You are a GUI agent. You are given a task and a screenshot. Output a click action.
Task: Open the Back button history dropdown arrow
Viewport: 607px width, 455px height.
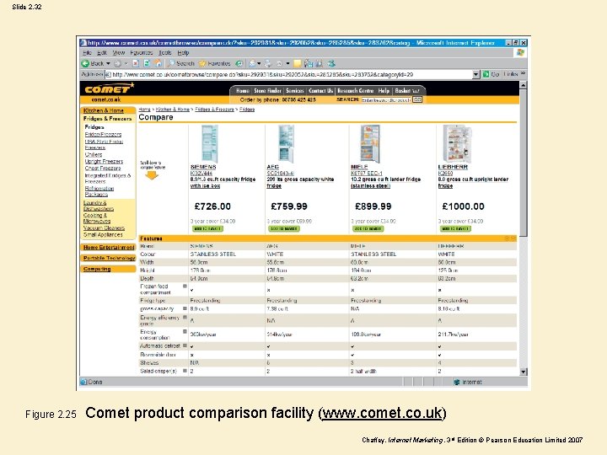[x=108, y=63]
